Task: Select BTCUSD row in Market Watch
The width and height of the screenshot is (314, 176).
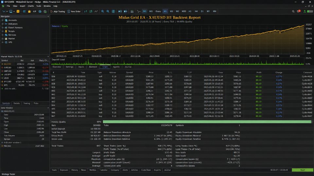Action: click(x=25, y=81)
